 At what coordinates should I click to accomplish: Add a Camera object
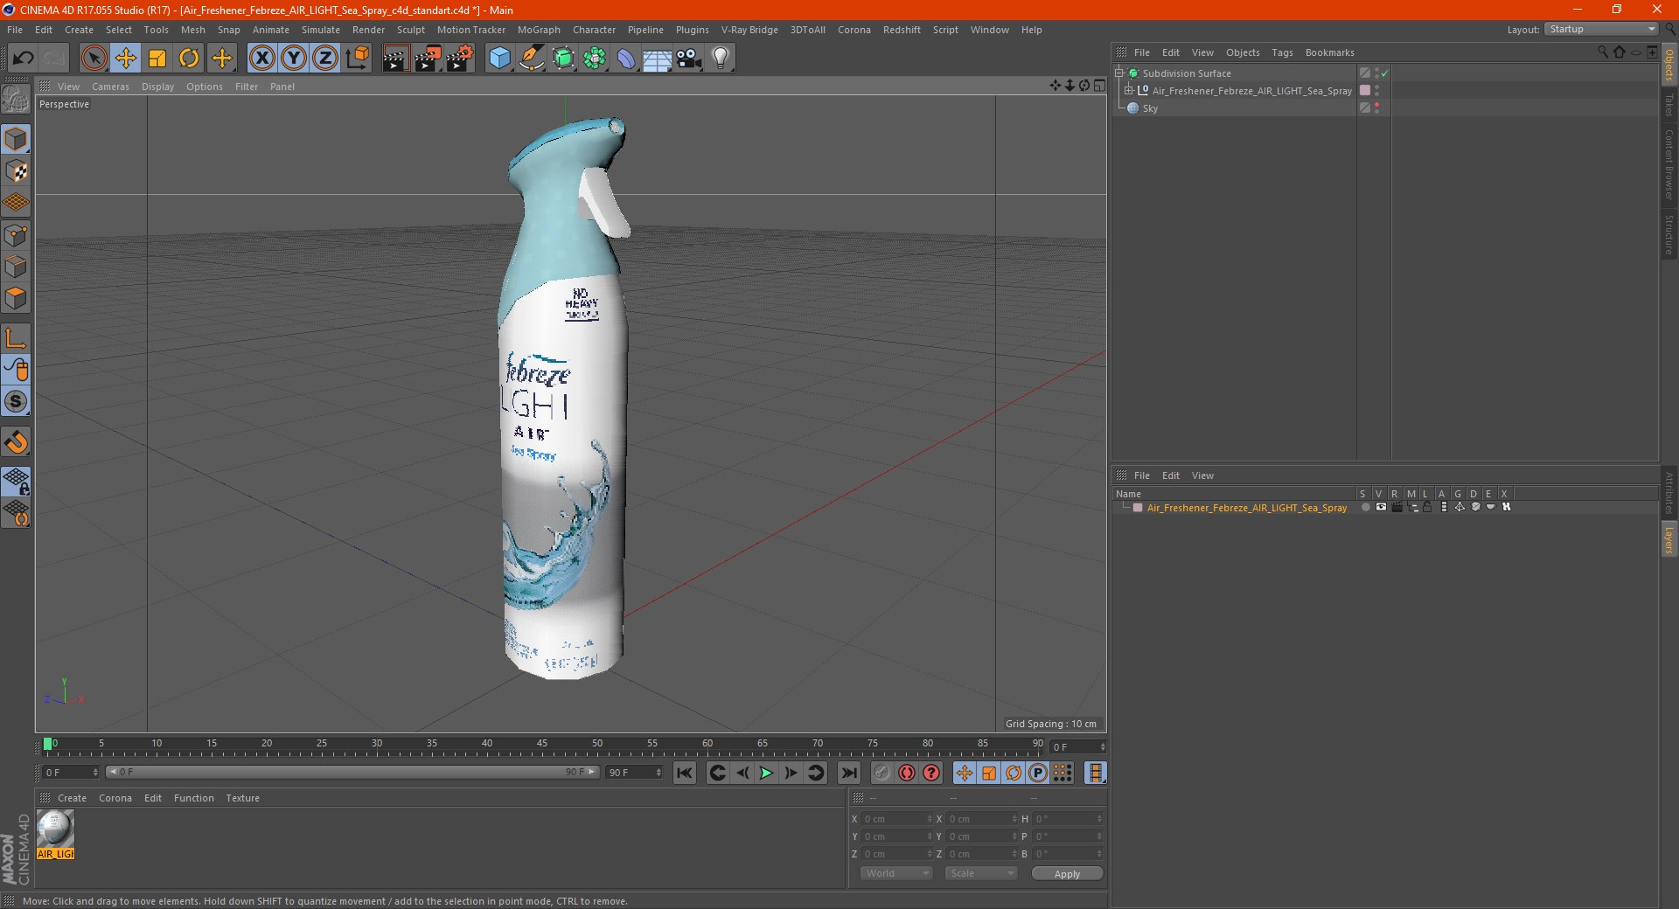[x=689, y=59]
